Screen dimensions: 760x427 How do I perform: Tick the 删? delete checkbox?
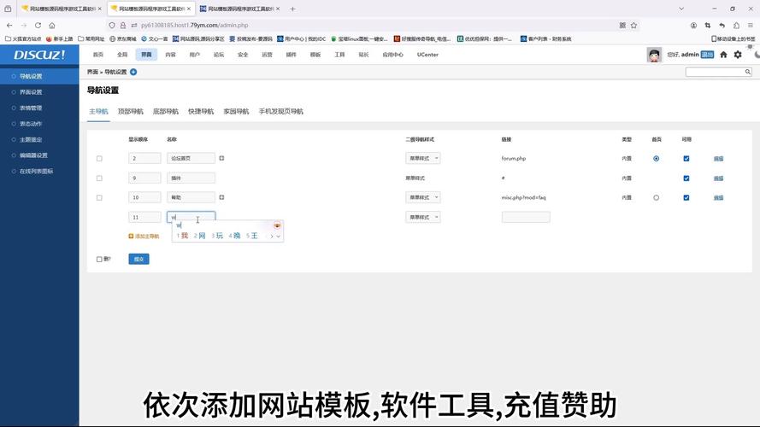pyautogui.click(x=99, y=259)
